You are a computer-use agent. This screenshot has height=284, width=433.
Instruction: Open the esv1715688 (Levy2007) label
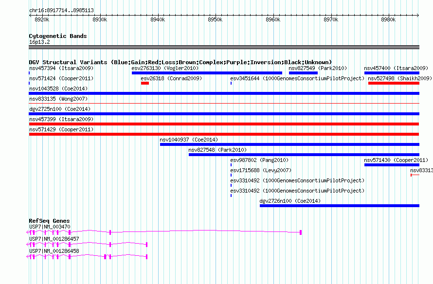point(261,170)
